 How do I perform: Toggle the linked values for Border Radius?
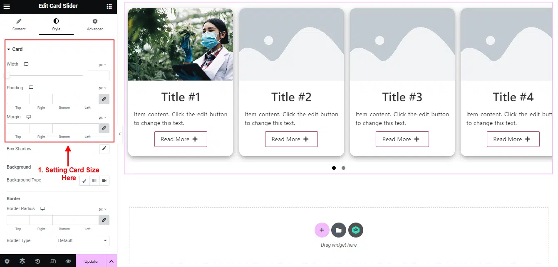pos(104,220)
